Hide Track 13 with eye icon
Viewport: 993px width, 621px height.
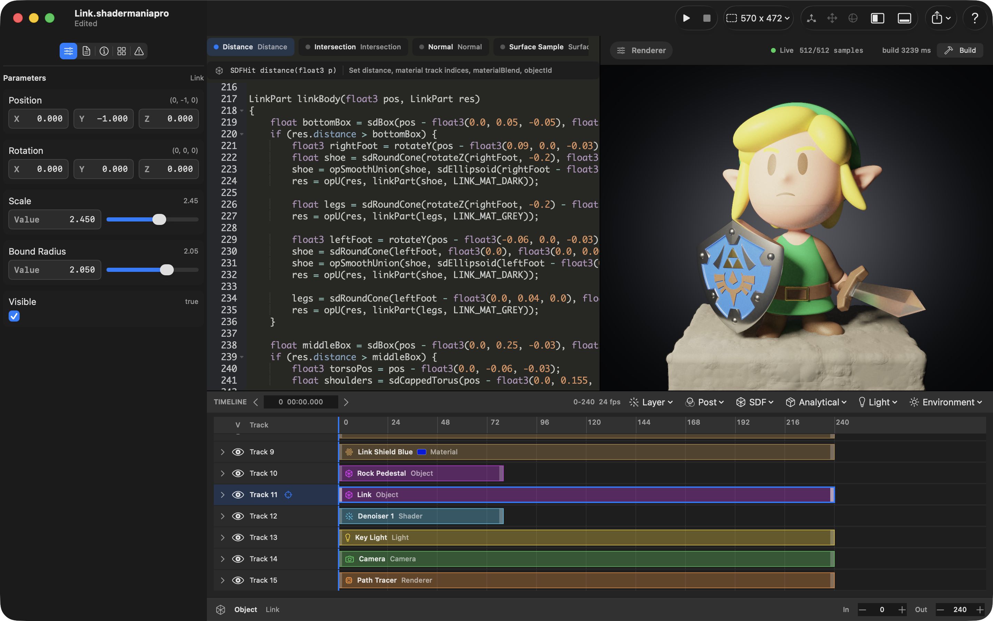(x=238, y=537)
